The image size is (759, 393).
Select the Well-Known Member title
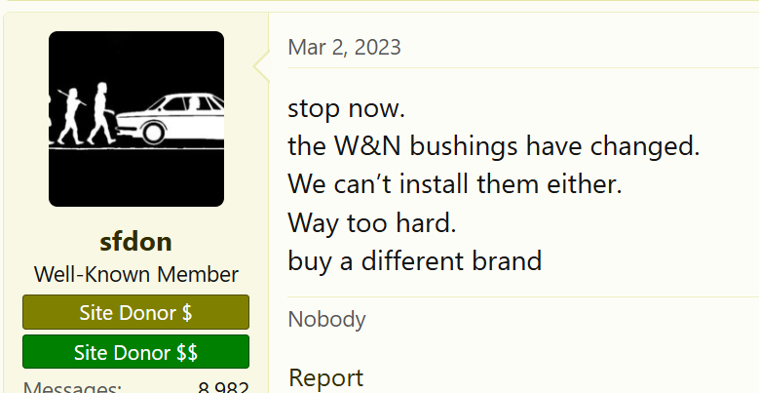pyautogui.click(x=136, y=274)
